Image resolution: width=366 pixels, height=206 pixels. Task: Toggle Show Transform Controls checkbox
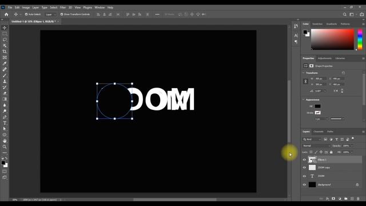click(x=62, y=14)
